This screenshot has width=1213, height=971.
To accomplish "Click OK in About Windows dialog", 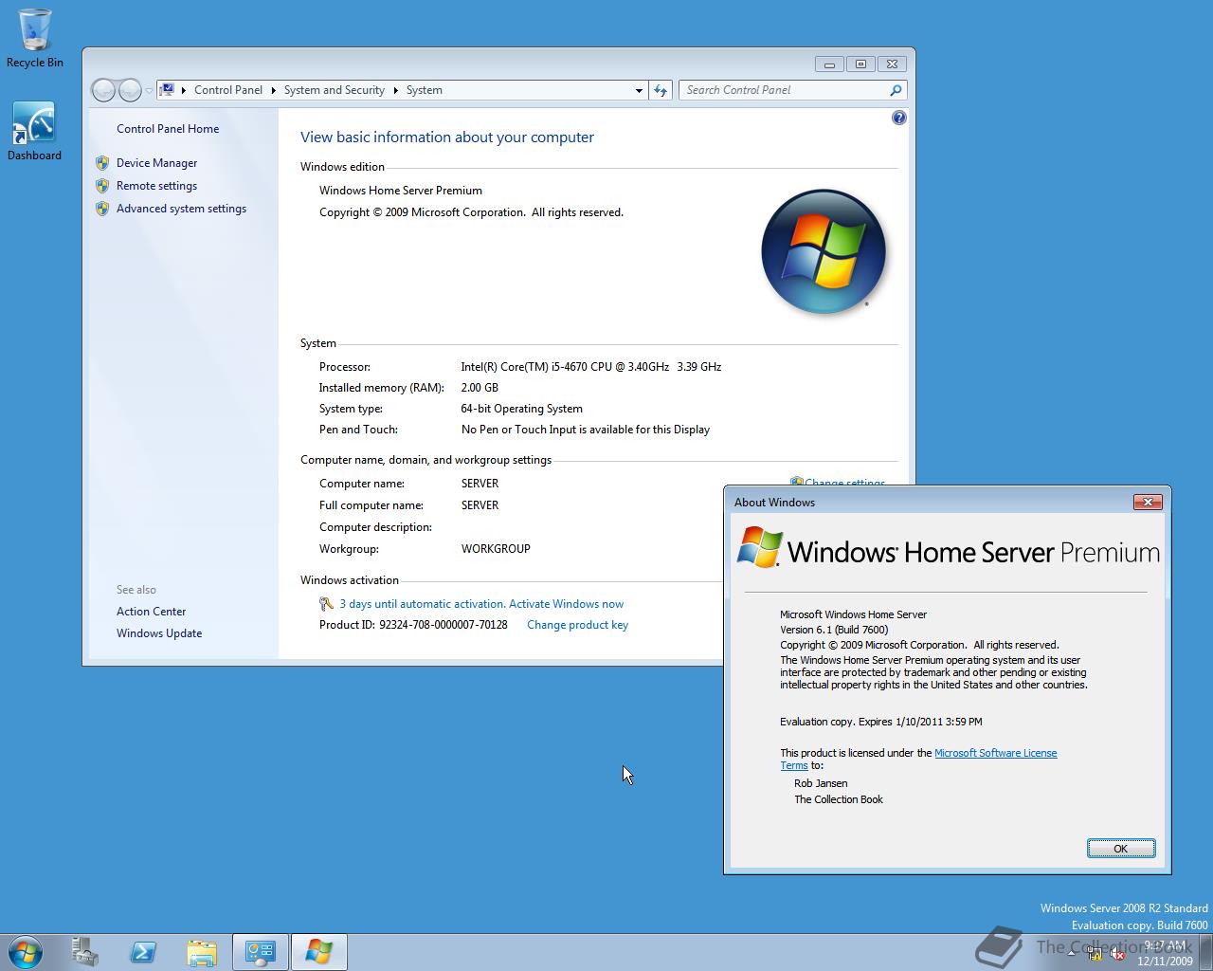I will coord(1121,849).
